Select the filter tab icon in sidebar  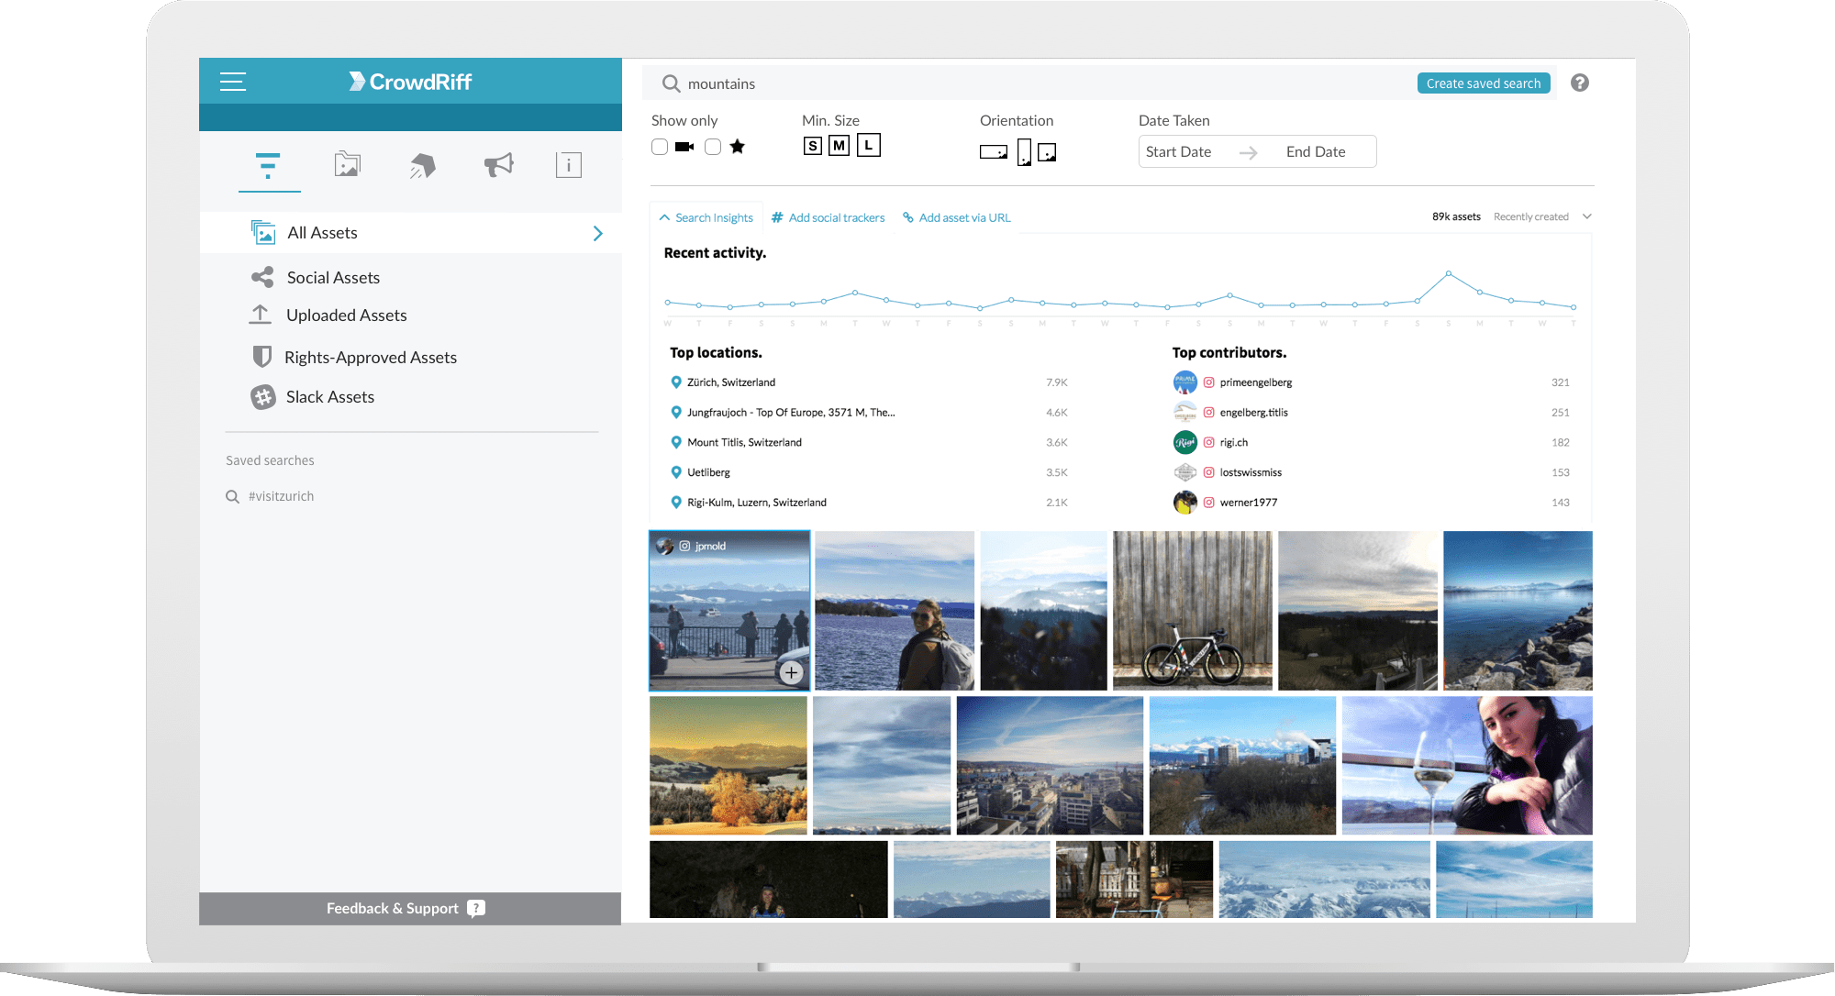268,165
